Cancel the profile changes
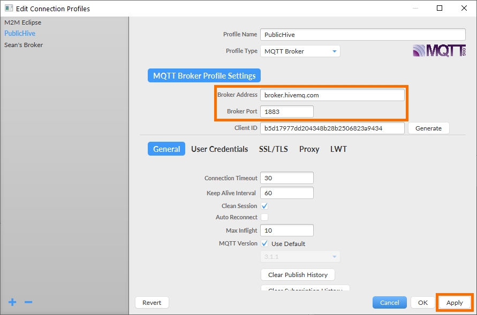 pos(389,303)
